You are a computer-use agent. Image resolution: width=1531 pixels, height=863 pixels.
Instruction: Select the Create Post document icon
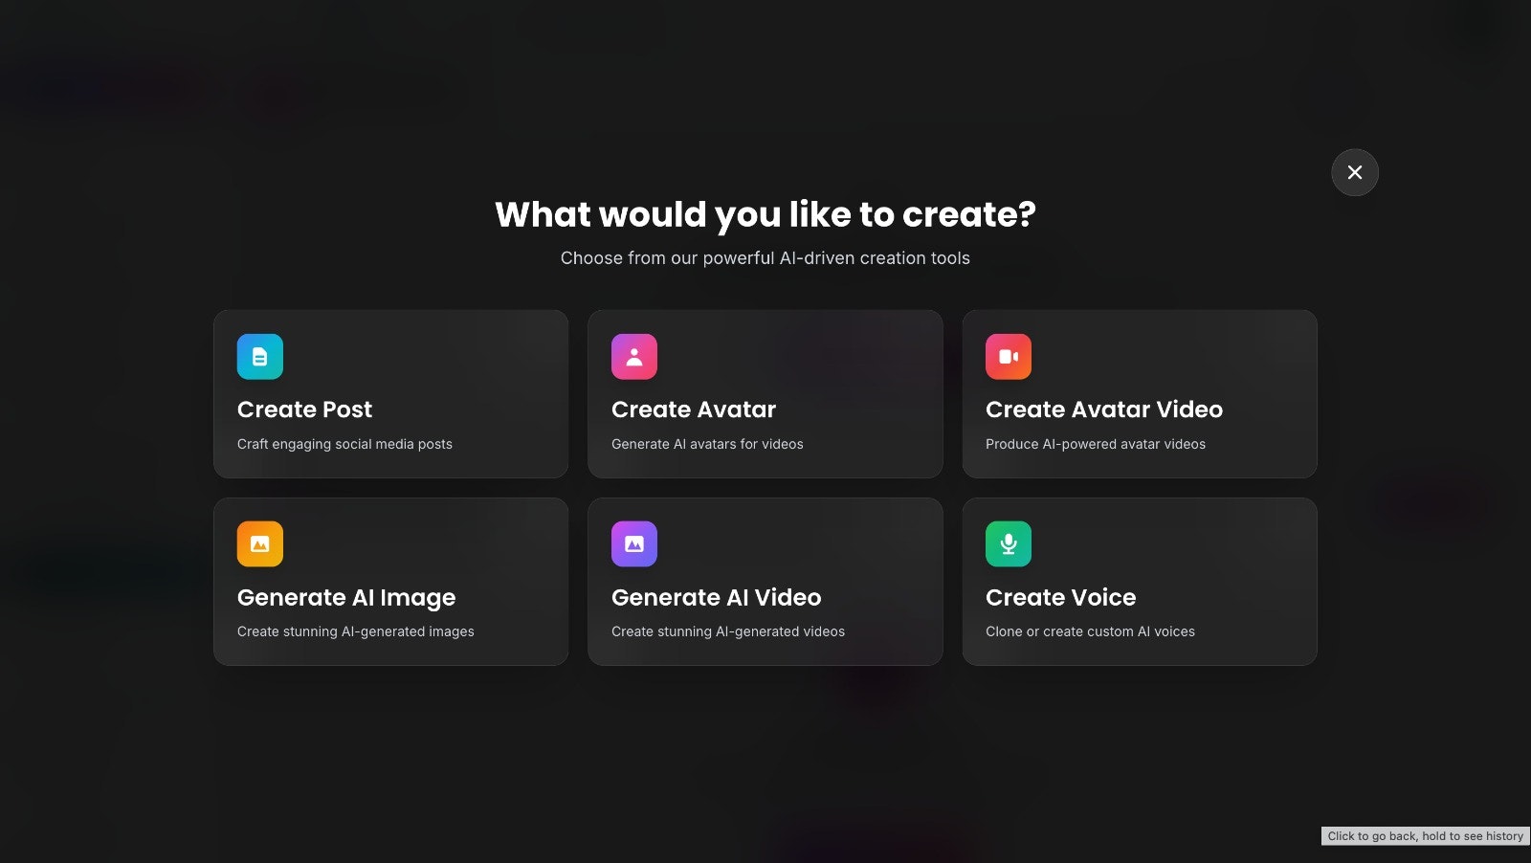coord(259,356)
